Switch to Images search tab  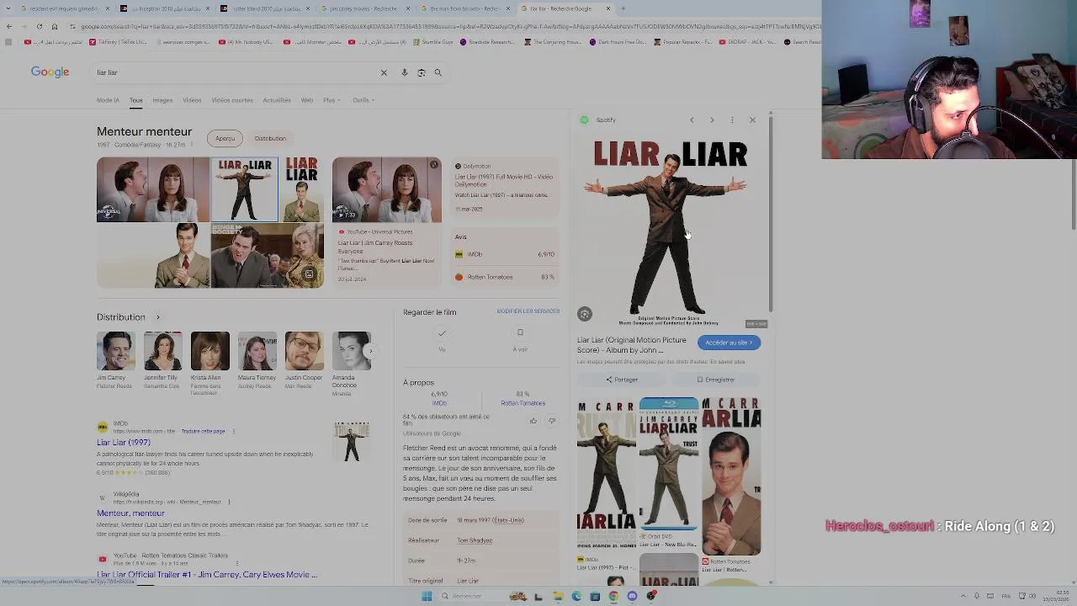[x=162, y=100]
